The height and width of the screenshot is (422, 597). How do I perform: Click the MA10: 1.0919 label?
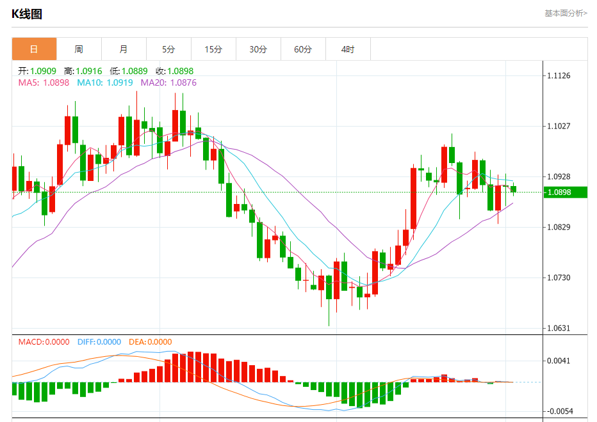click(105, 82)
